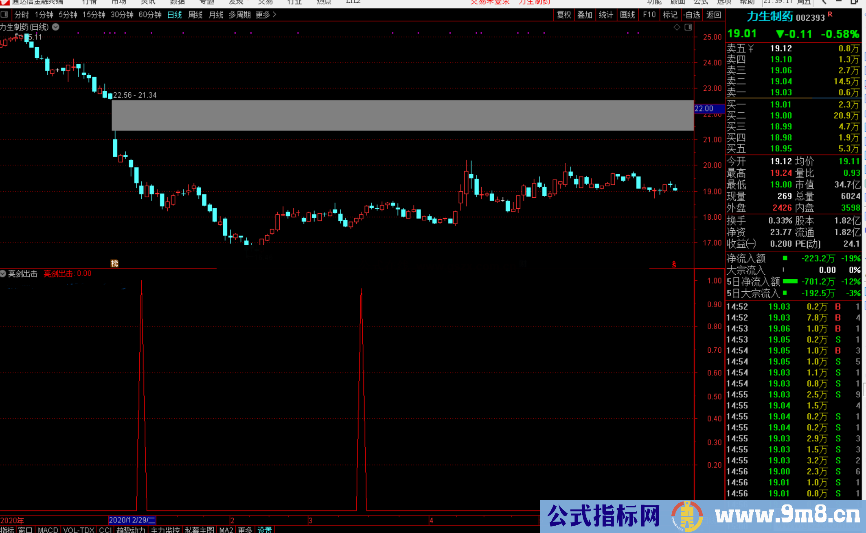This screenshot has height=533, width=866.
Task: Open 多周期 multi-period view
Action: point(239,15)
